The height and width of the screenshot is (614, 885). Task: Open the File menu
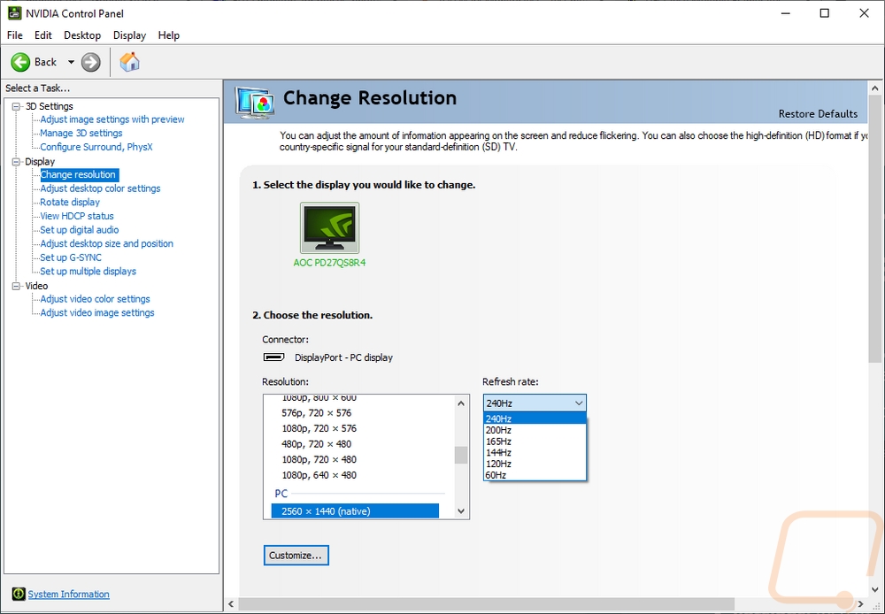click(15, 35)
